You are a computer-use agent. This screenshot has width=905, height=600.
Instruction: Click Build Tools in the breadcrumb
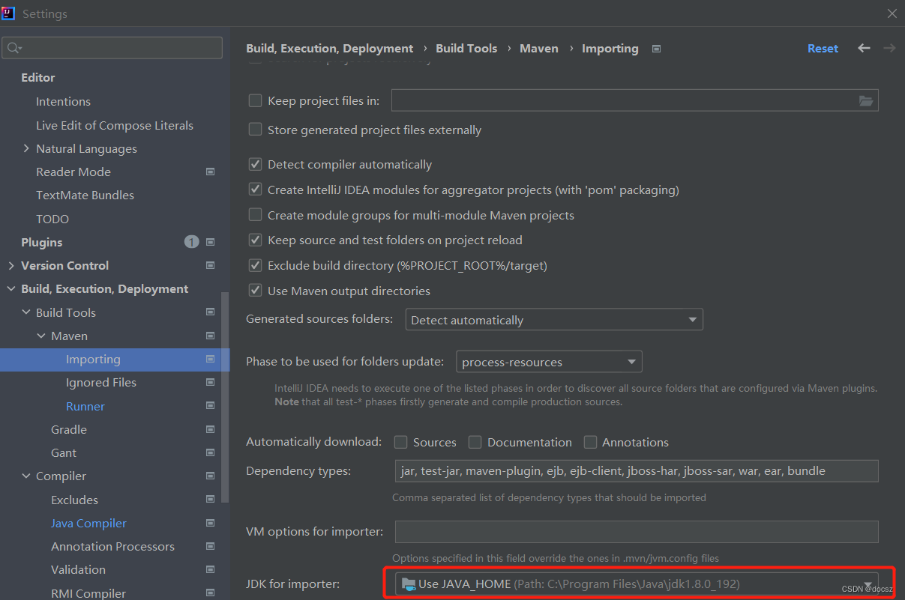pyautogui.click(x=466, y=48)
